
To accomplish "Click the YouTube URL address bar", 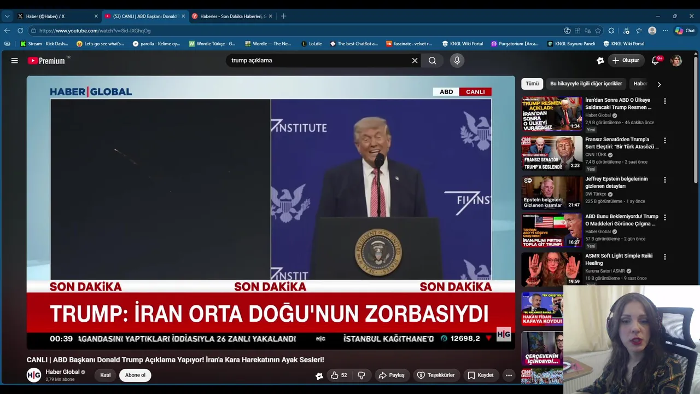I will click(295, 31).
